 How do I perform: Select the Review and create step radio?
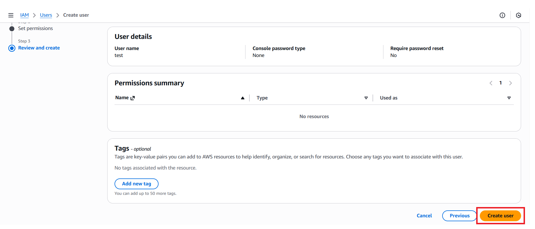tap(12, 48)
